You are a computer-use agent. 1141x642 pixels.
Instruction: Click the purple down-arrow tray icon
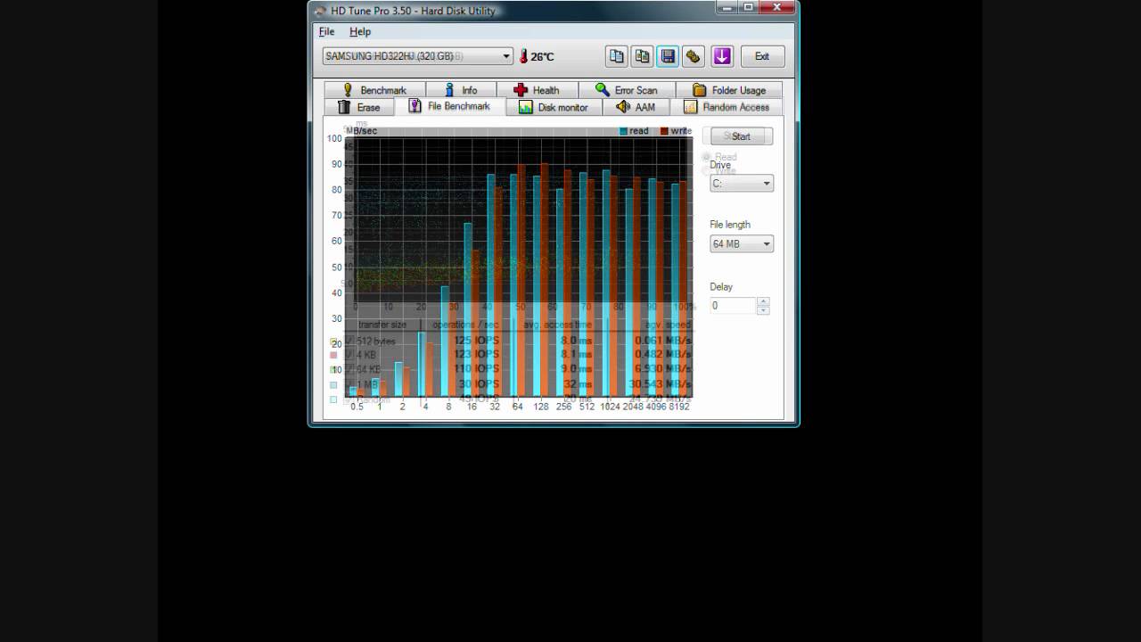point(722,56)
